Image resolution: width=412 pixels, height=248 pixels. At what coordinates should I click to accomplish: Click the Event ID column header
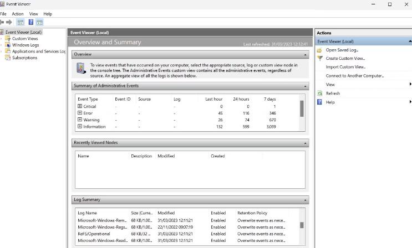click(x=123, y=99)
